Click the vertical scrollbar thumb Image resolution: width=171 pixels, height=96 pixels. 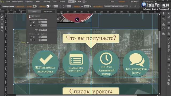[x=160, y=39]
